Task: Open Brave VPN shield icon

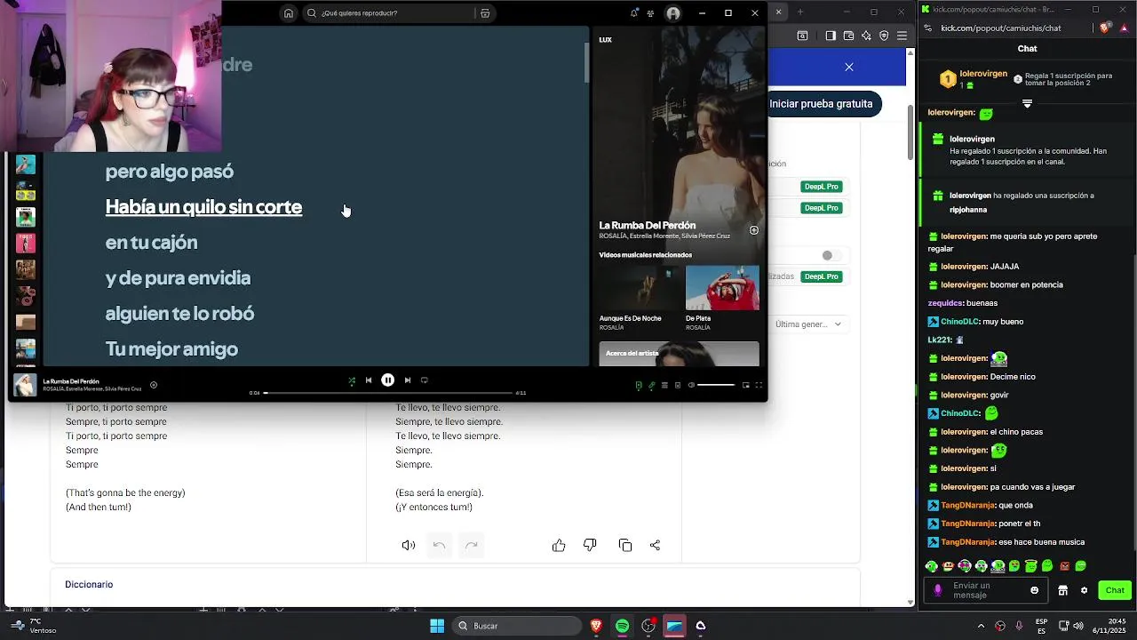Action: tap(884, 36)
